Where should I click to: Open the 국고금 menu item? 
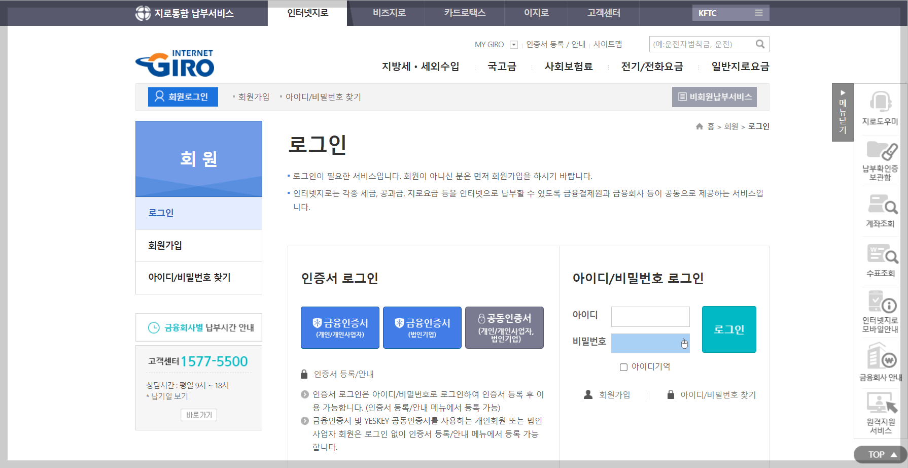[x=501, y=66]
